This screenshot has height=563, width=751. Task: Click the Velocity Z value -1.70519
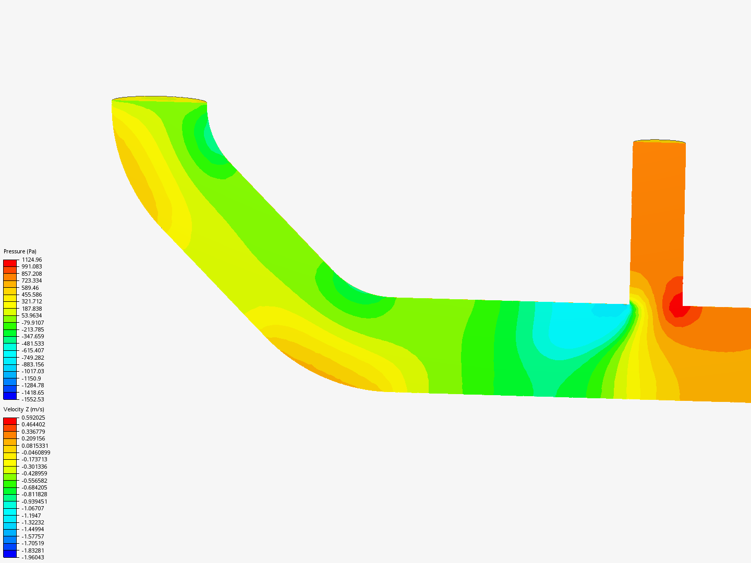33,543
